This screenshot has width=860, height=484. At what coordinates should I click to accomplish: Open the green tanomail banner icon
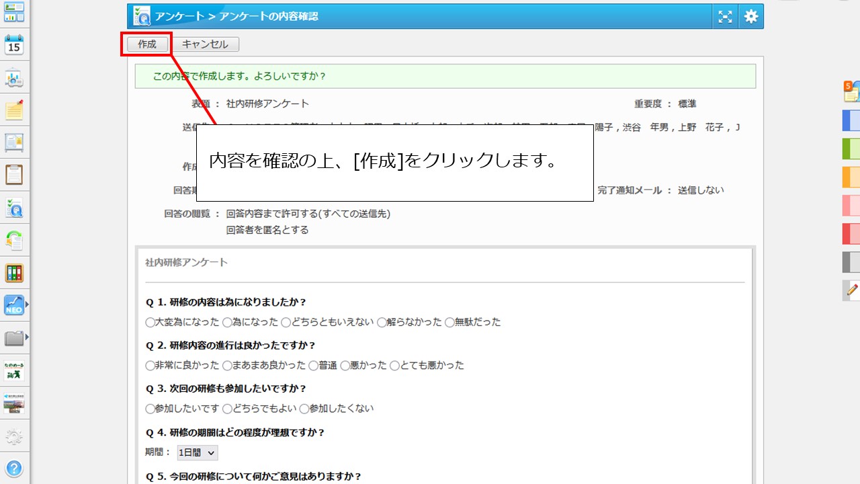[x=14, y=370]
